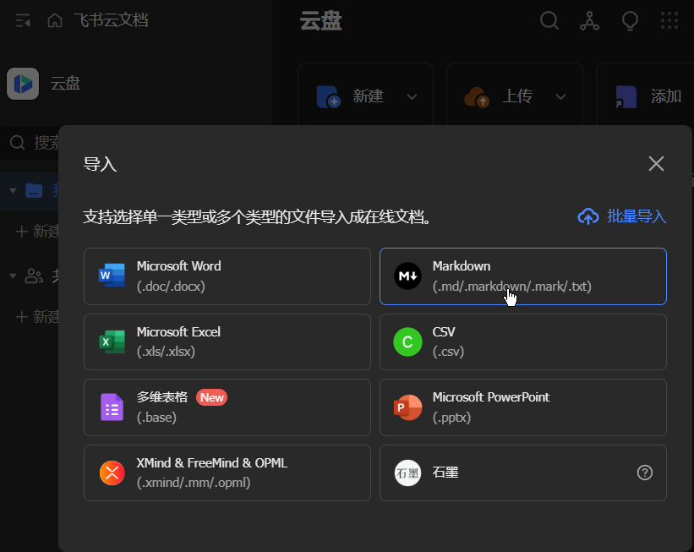Pick Microsoft Excel import option
Screen dimensions: 694x552
tap(227, 342)
